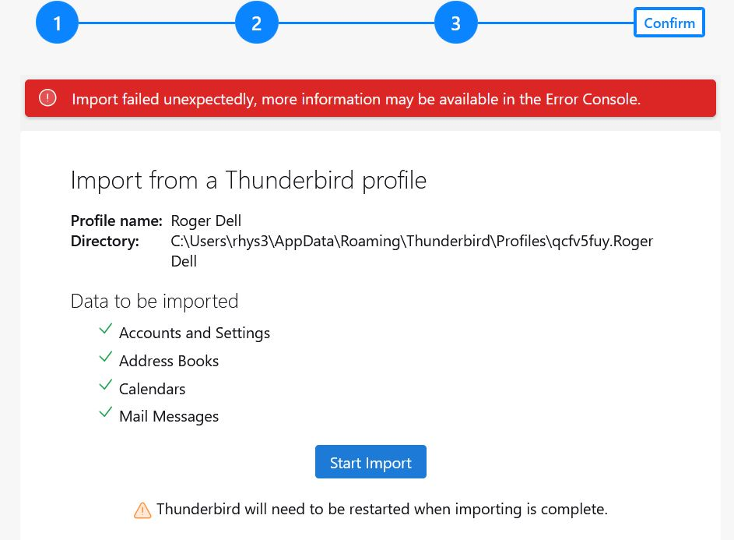This screenshot has height=540, width=734.
Task: Click the 'Thunderbird will need to be restarted' notice
Action: (x=382, y=509)
